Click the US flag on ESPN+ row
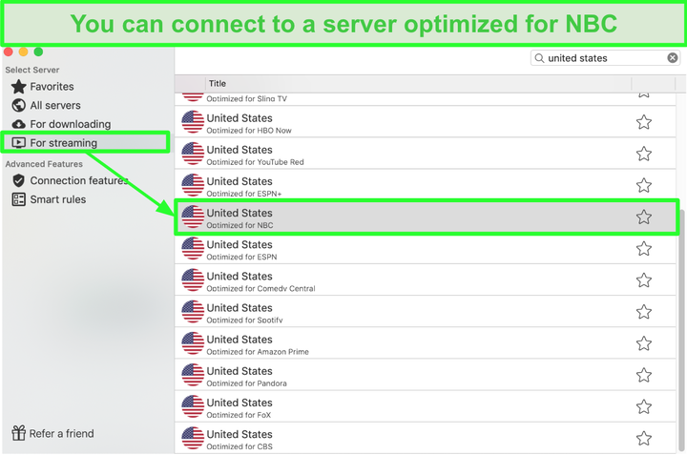Screen dimensions: 687x455 (x=193, y=185)
